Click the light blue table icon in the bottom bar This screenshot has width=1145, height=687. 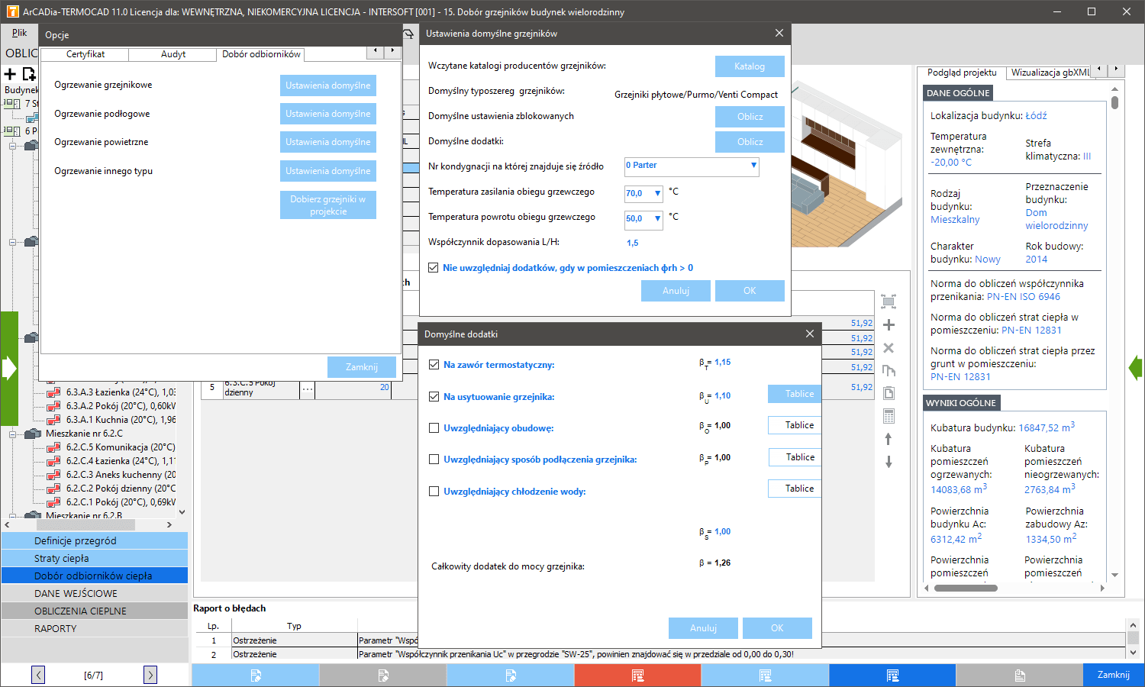point(765,676)
